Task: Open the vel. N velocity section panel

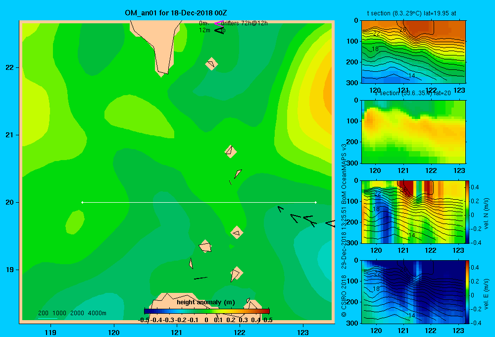Action: pos(413,212)
